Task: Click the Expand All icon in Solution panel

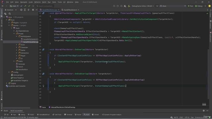Action: click(25, 10)
